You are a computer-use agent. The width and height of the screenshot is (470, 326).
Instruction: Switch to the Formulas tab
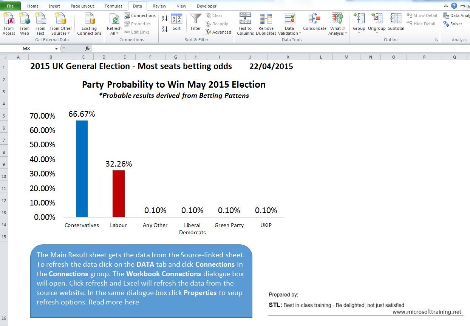[x=113, y=6]
